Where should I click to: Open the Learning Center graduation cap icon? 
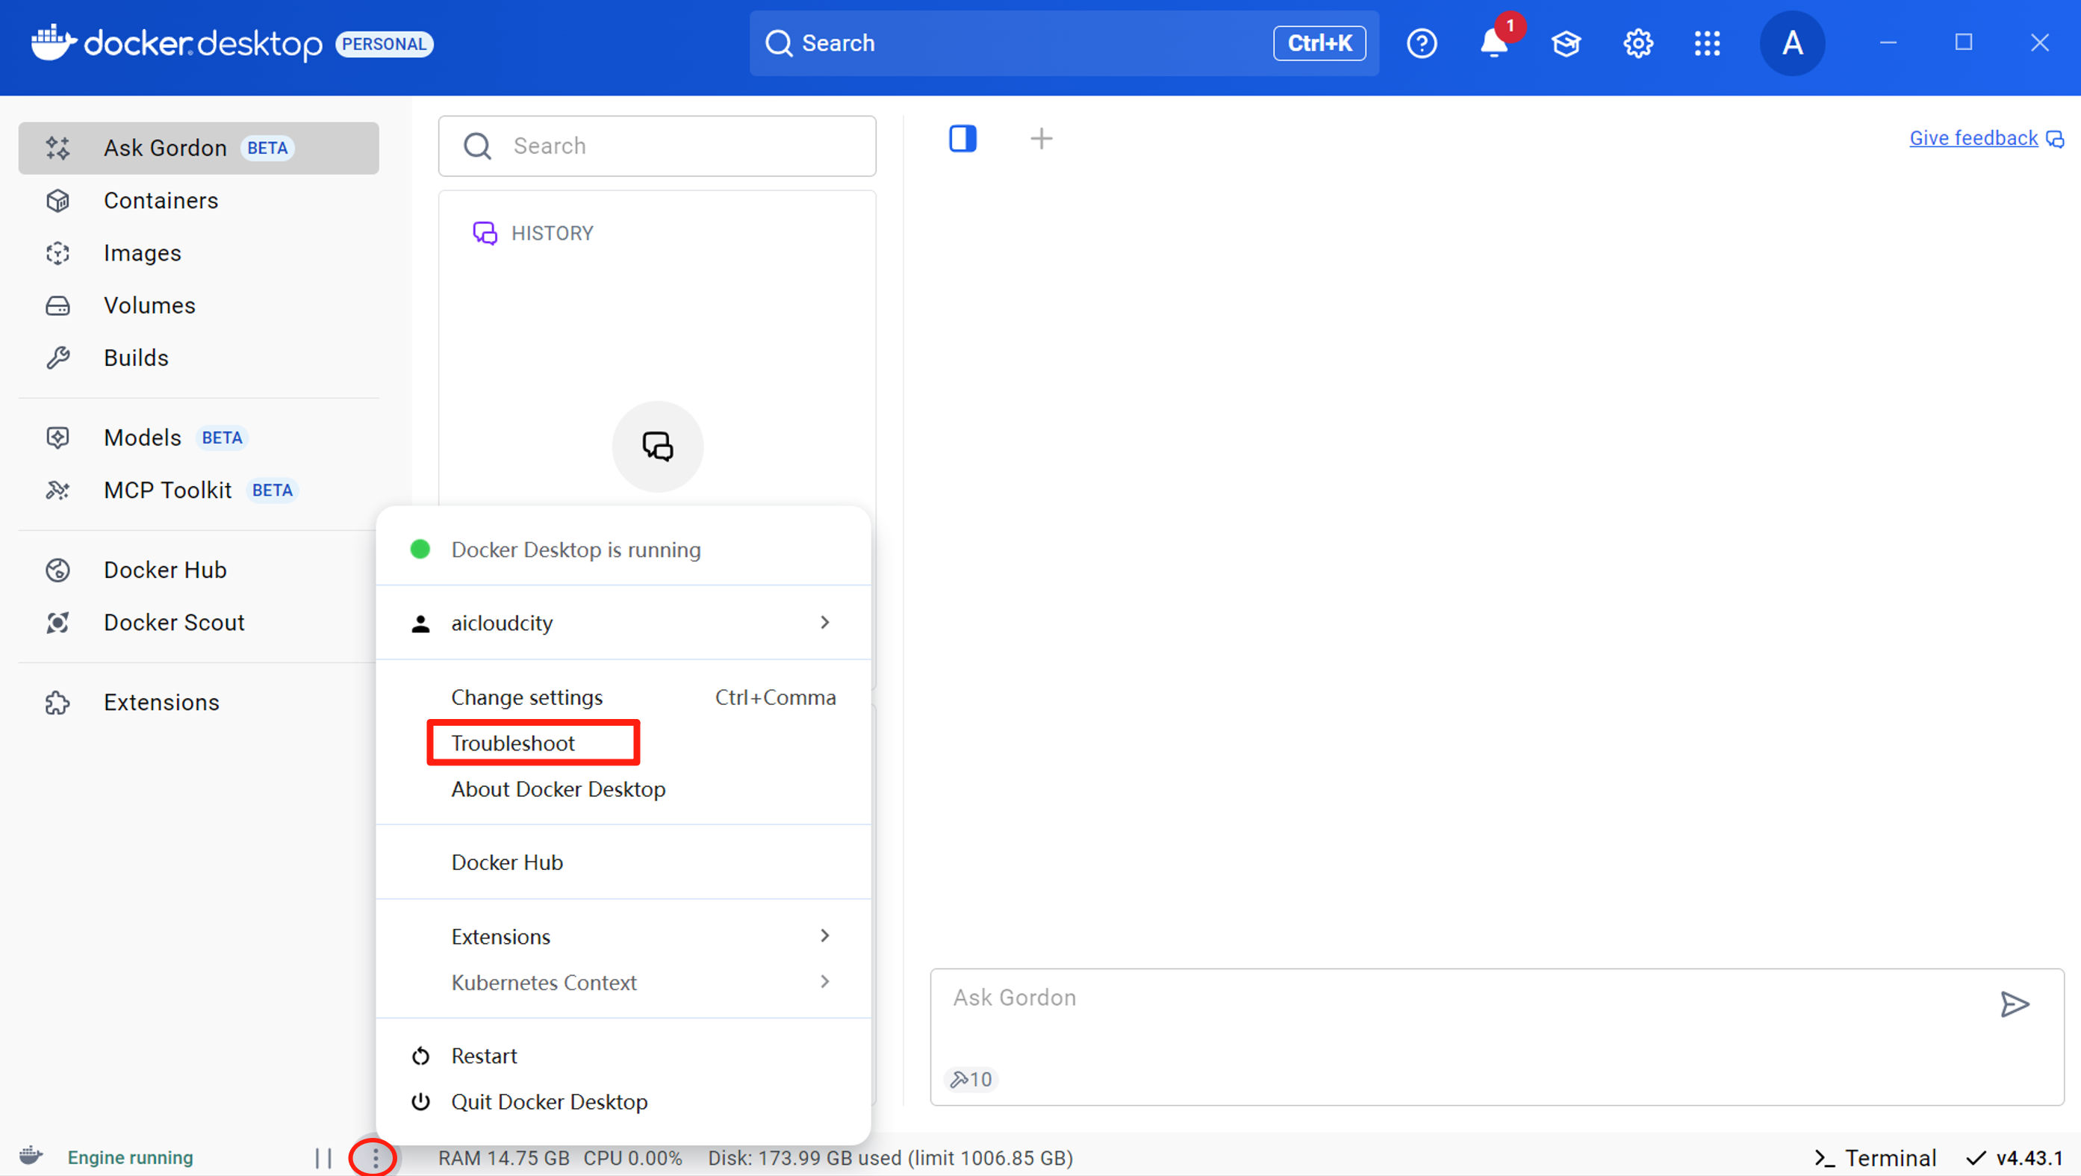pos(1566,43)
